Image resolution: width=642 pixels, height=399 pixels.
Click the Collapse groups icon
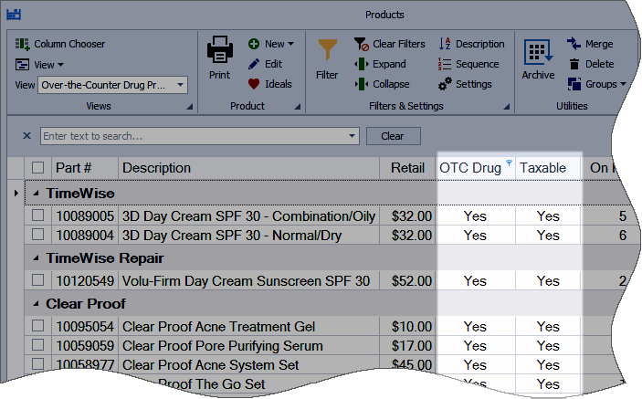[x=362, y=84]
